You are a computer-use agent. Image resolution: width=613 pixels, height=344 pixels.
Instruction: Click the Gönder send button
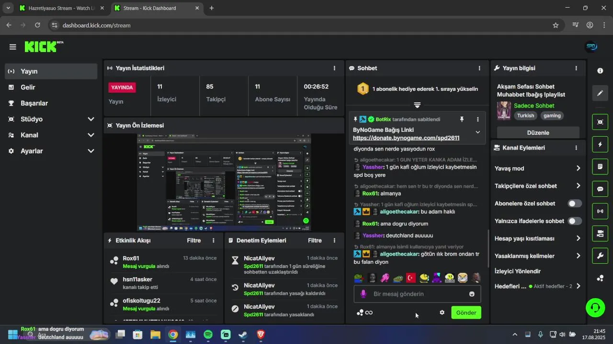click(466, 312)
